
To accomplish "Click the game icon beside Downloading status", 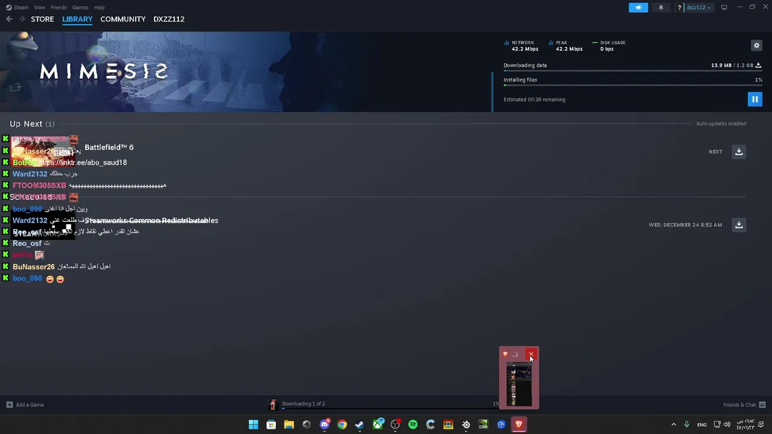I will click(x=273, y=404).
